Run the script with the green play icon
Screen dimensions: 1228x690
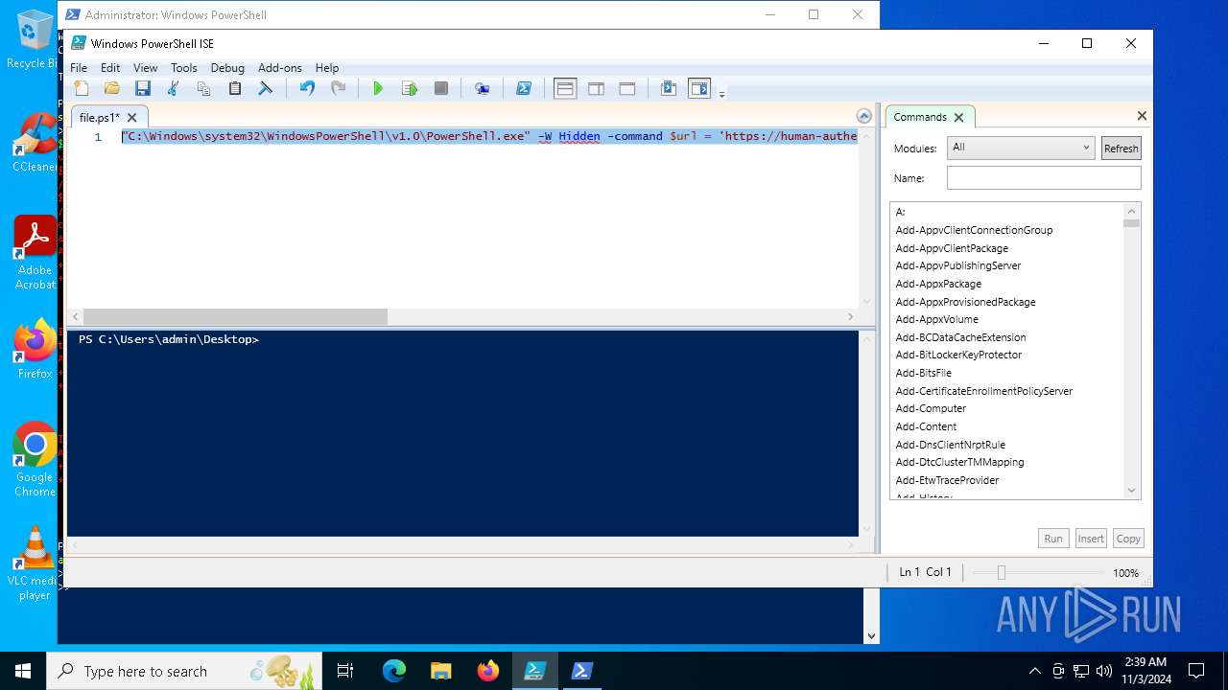(378, 88)
